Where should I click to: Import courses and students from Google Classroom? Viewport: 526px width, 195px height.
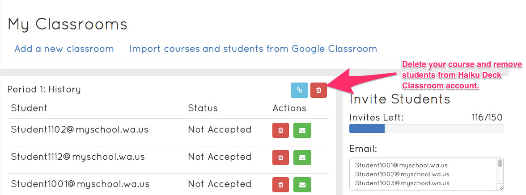(253, 49)
